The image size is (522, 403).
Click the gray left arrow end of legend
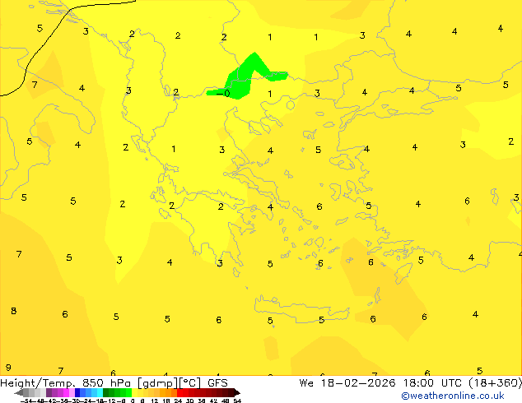tap(19, 392)
